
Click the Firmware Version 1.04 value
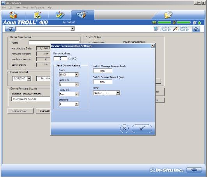point(44,54)
